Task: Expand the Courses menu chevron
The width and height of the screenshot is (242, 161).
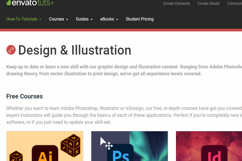Action: coord(67,19)
